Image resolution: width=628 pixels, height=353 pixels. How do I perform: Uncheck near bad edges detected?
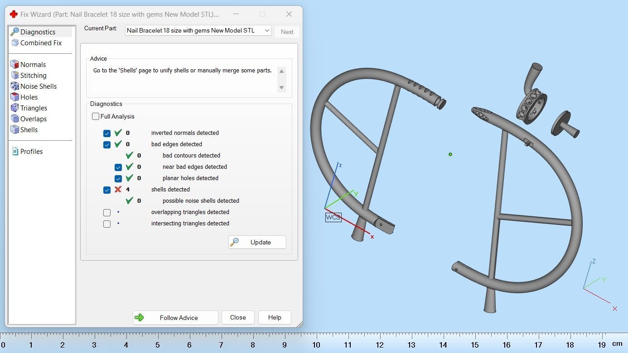pyautogui.click(x=118, y=167)
